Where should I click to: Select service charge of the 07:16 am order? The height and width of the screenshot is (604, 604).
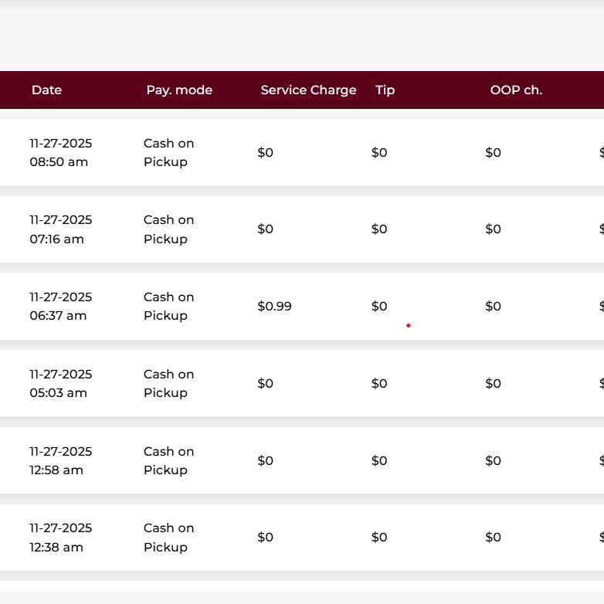pyautogui.click(x=265, y=229)
